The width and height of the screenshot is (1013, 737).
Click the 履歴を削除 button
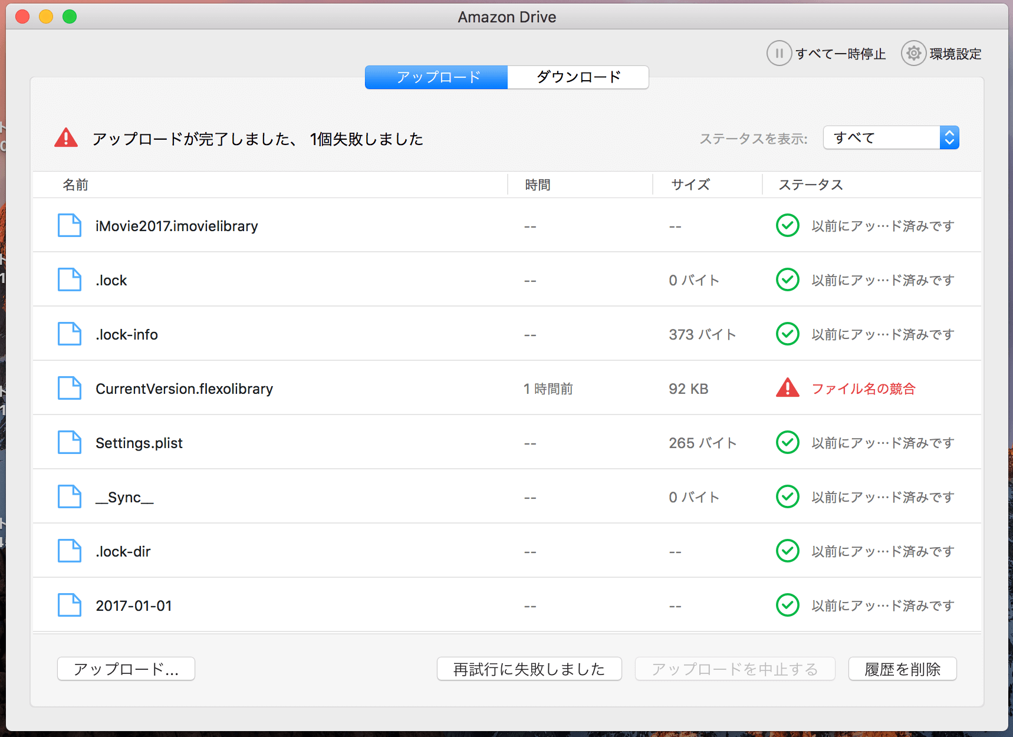pos(902,669)
